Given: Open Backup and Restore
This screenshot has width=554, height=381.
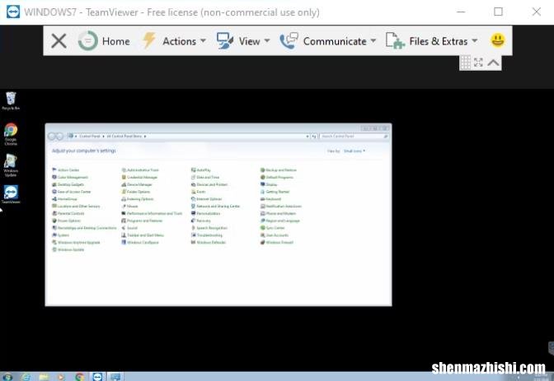Looking at the screenshot, I should 279,170.
